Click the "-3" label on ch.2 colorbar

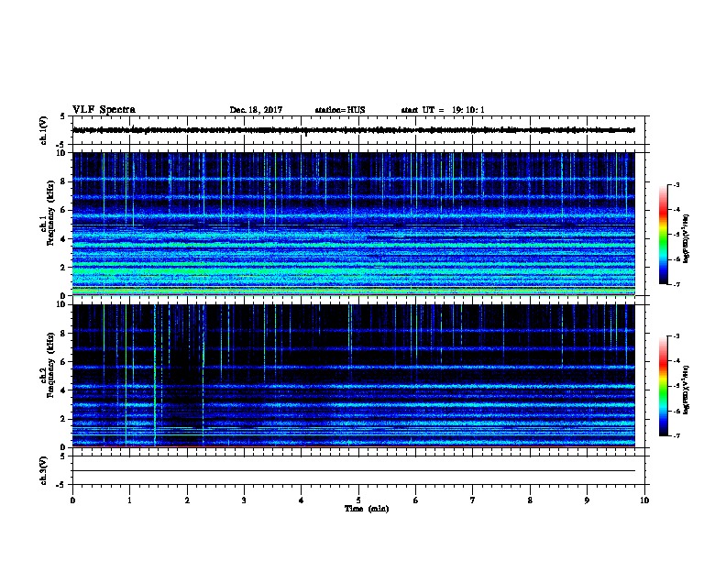coord(676,336)
